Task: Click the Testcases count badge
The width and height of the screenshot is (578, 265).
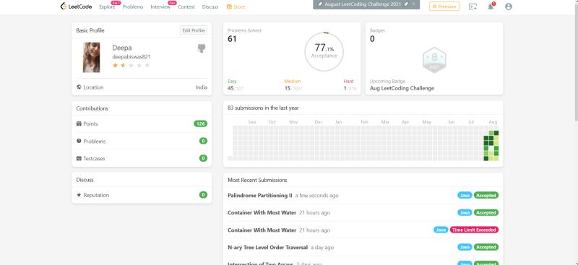Action: [203, 158]
